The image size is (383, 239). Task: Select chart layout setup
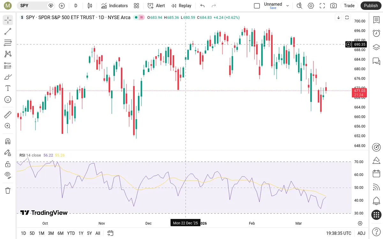point(257,5)
